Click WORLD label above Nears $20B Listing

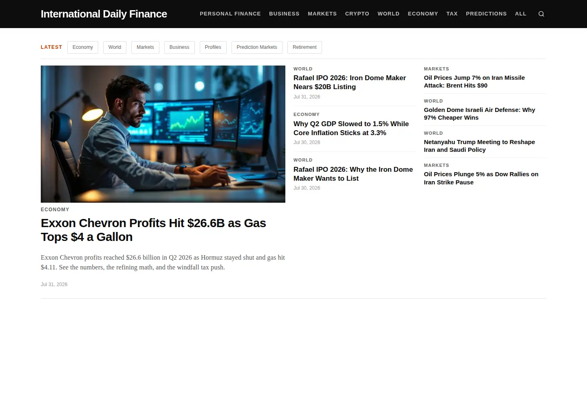(303, 69)
